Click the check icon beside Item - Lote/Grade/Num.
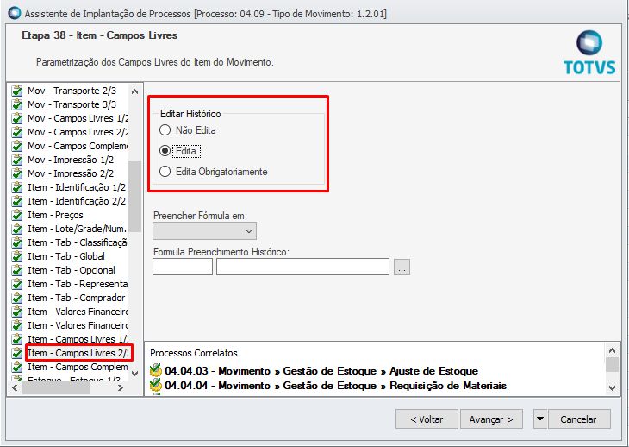 click(x=17, y=230)
